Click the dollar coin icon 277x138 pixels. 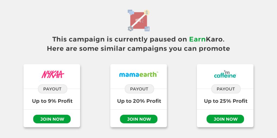pos(147,12)
